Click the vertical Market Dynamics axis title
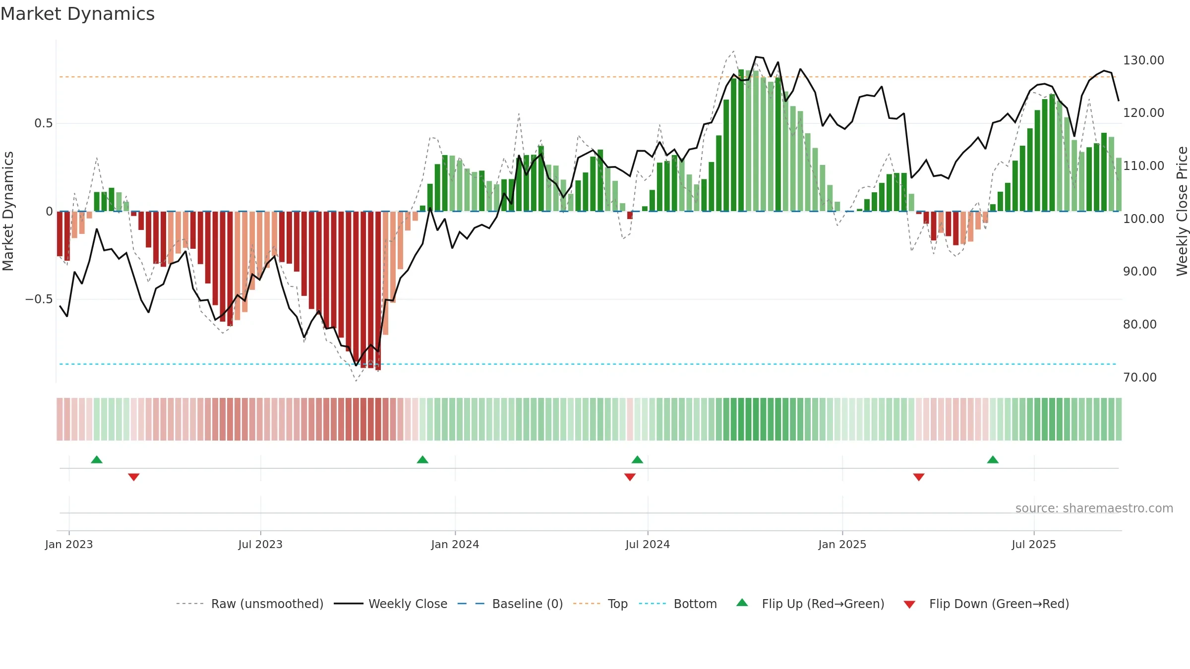Image resolution: width=1190 pixels, height=669 pixels. click(x=8, y=211)
